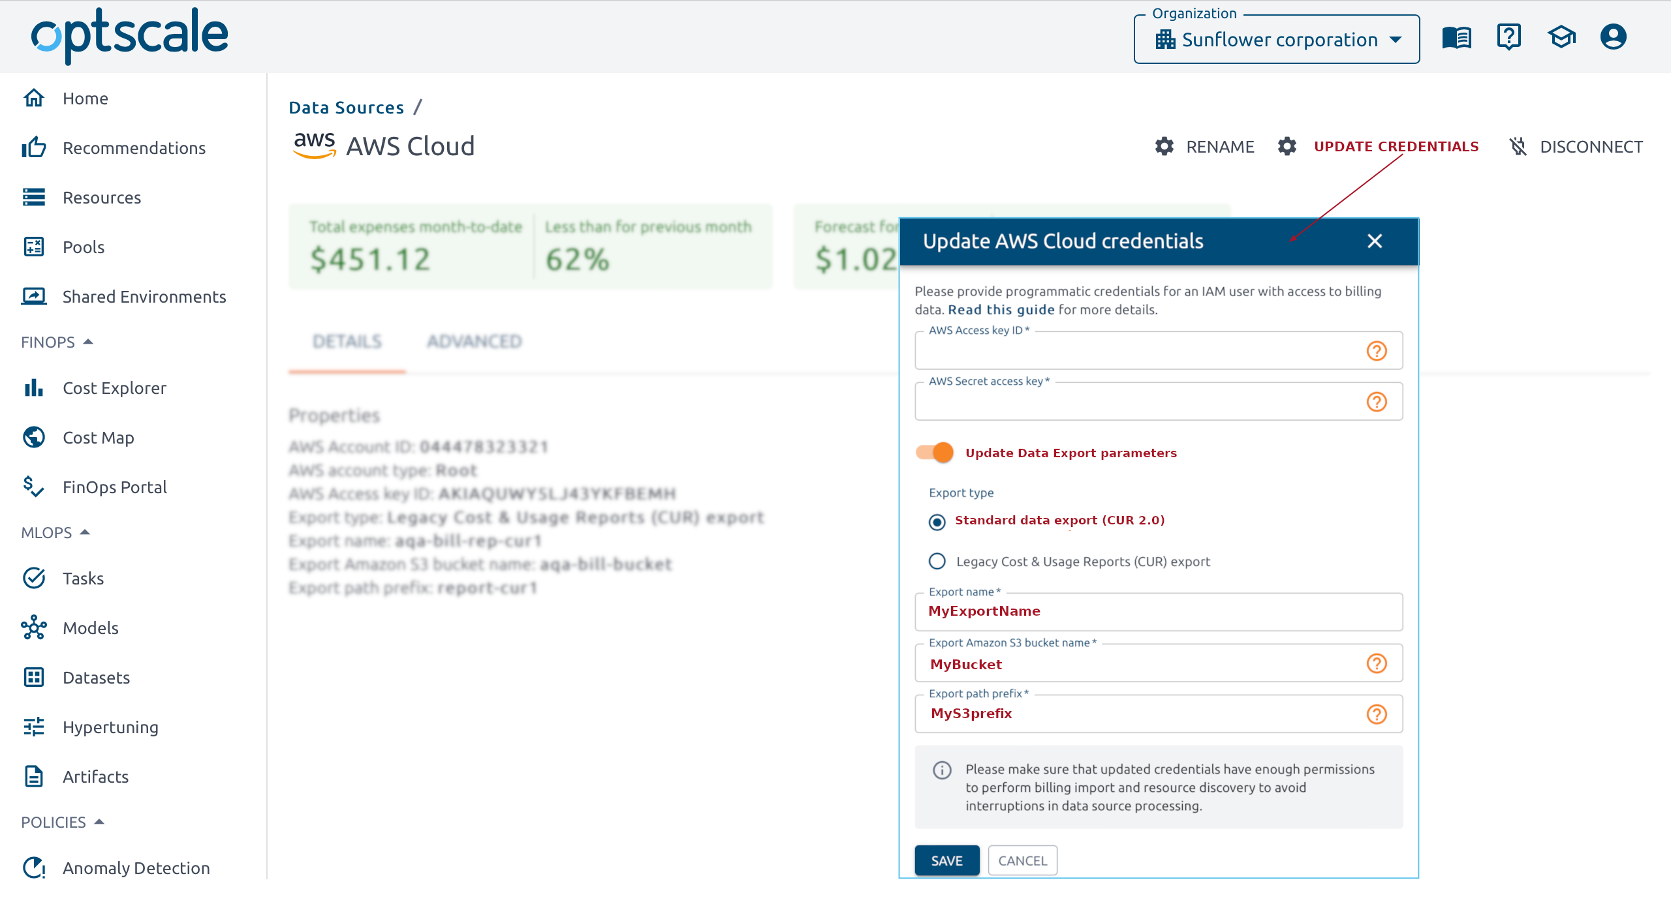Click the Datasets grid icon
Image resolution: width=1671 pixels, height=921 pixels.
[34, 677]
